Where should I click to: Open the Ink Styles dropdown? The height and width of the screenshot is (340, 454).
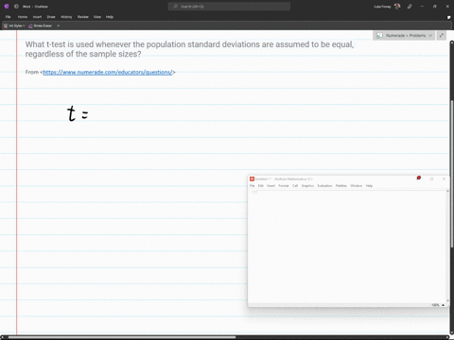[x=14, y=25]
